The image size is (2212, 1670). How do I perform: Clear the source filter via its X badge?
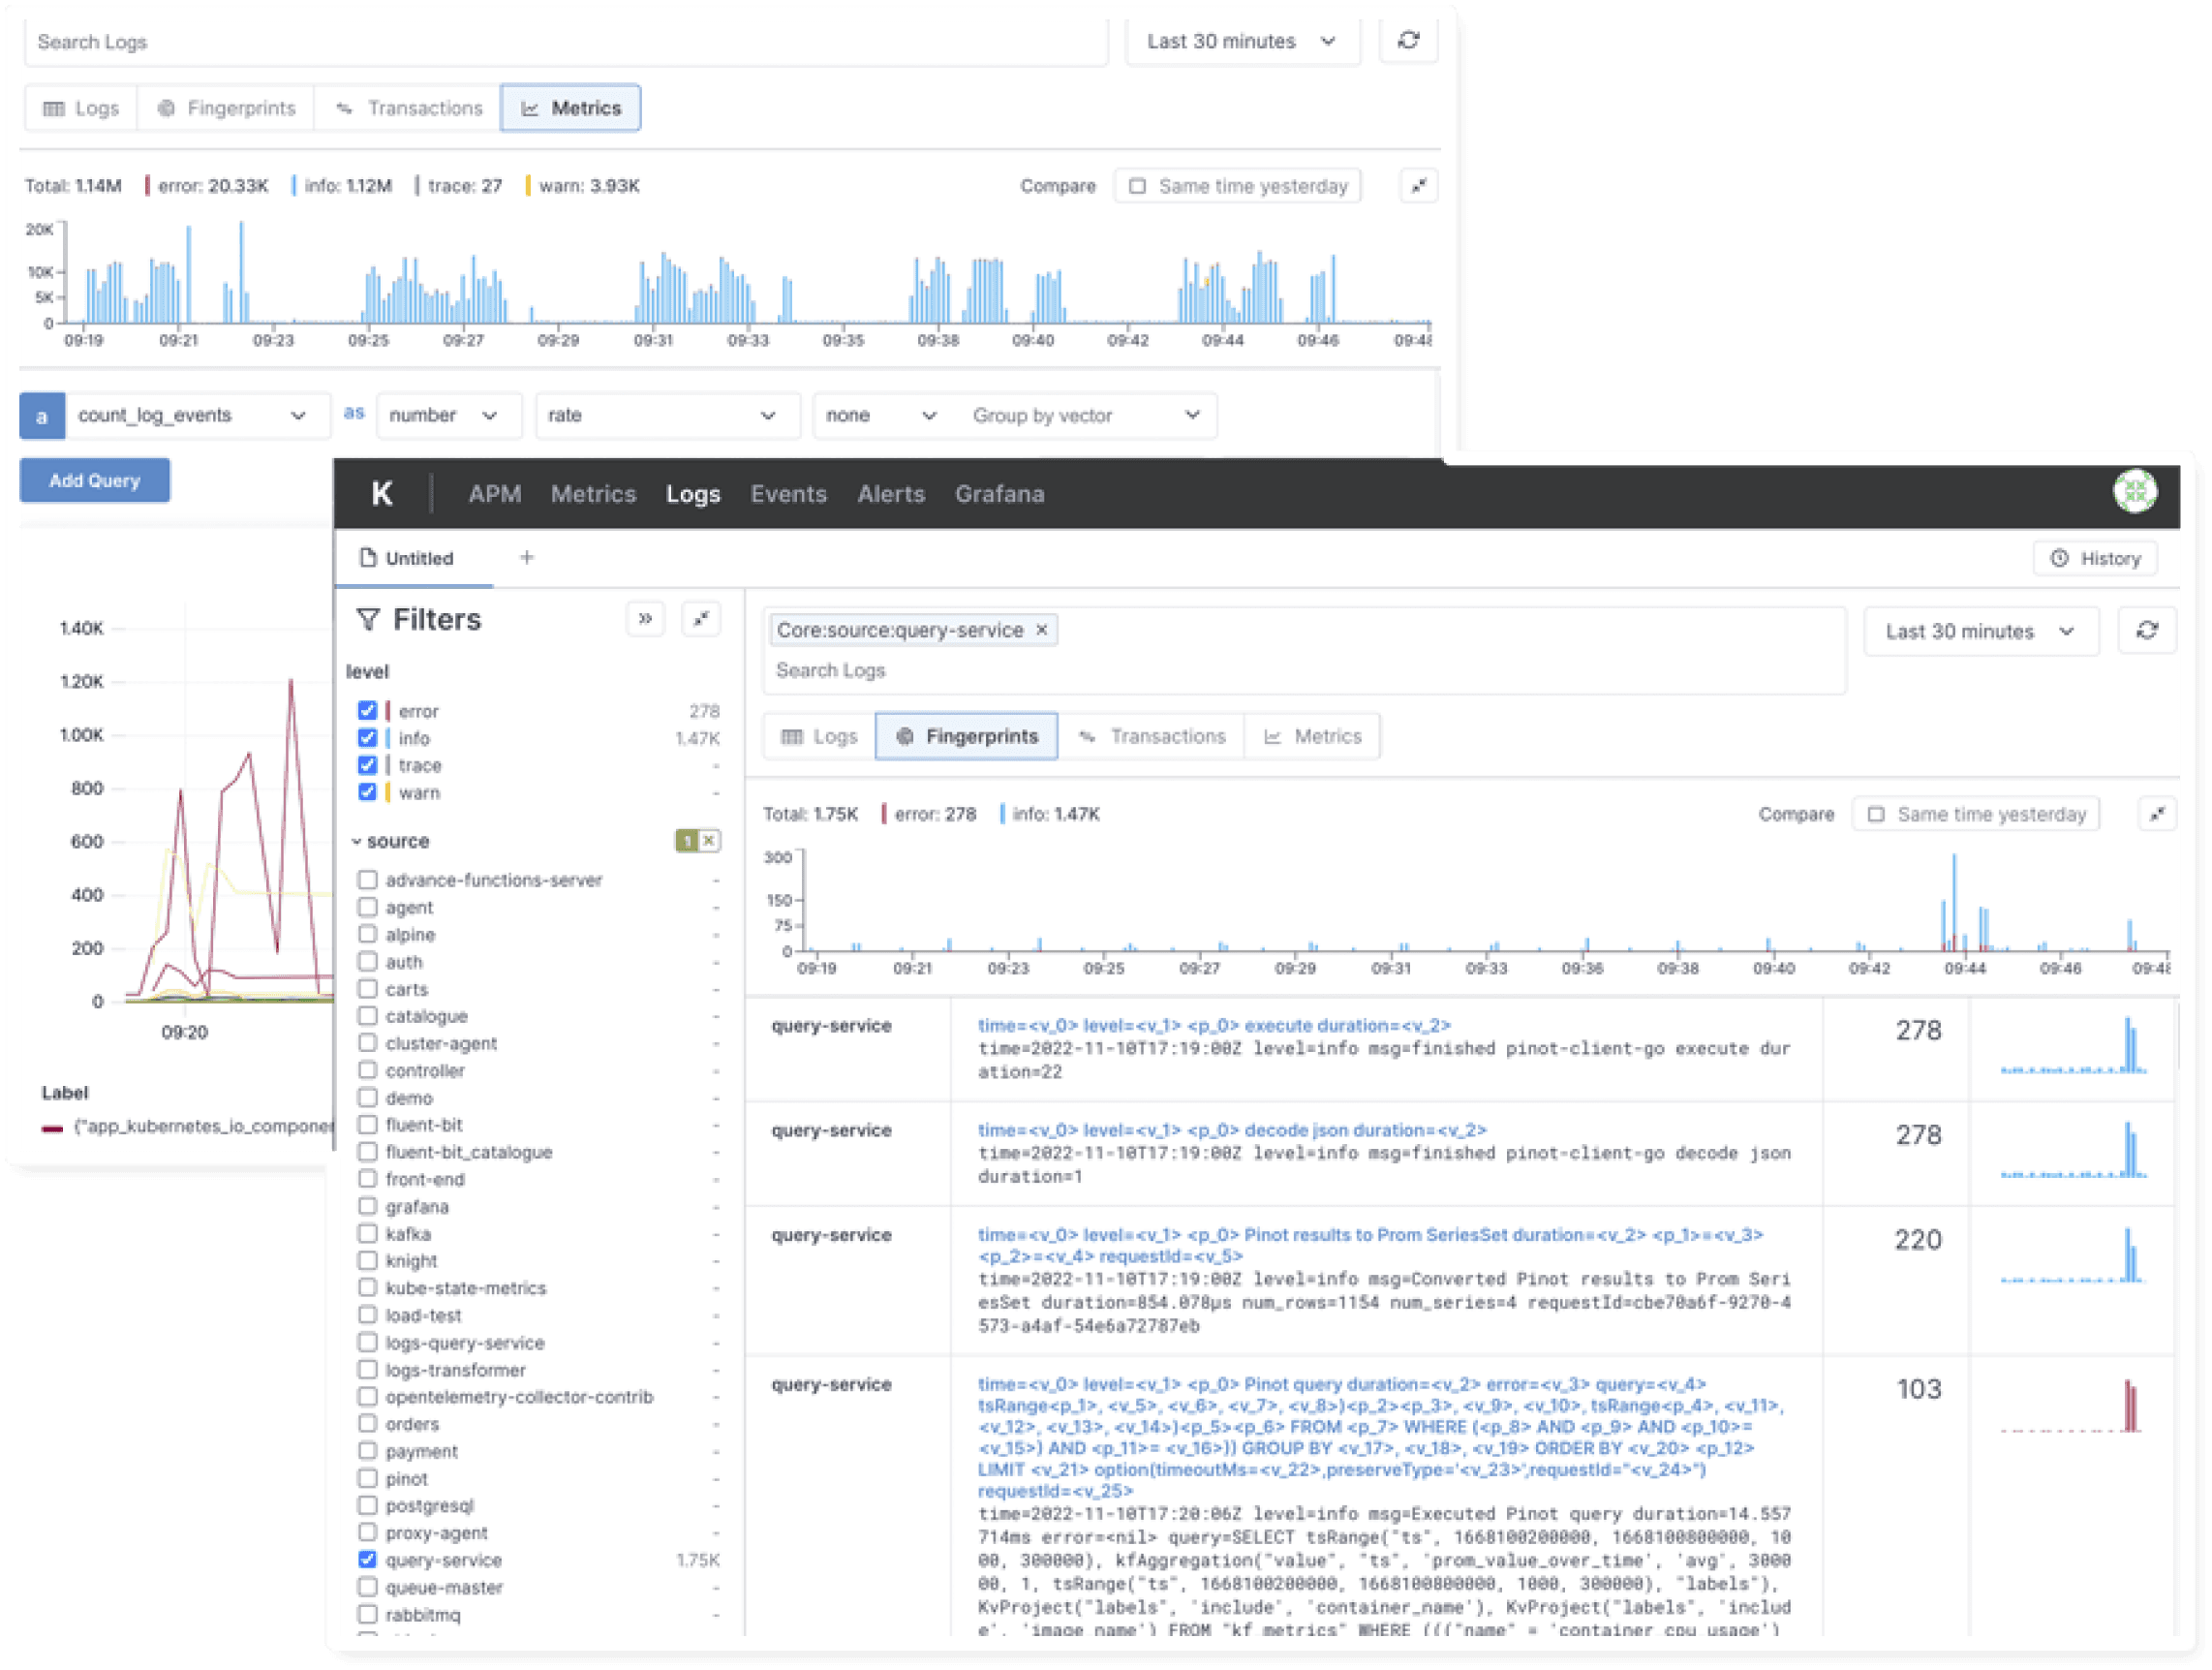[709, 841]
